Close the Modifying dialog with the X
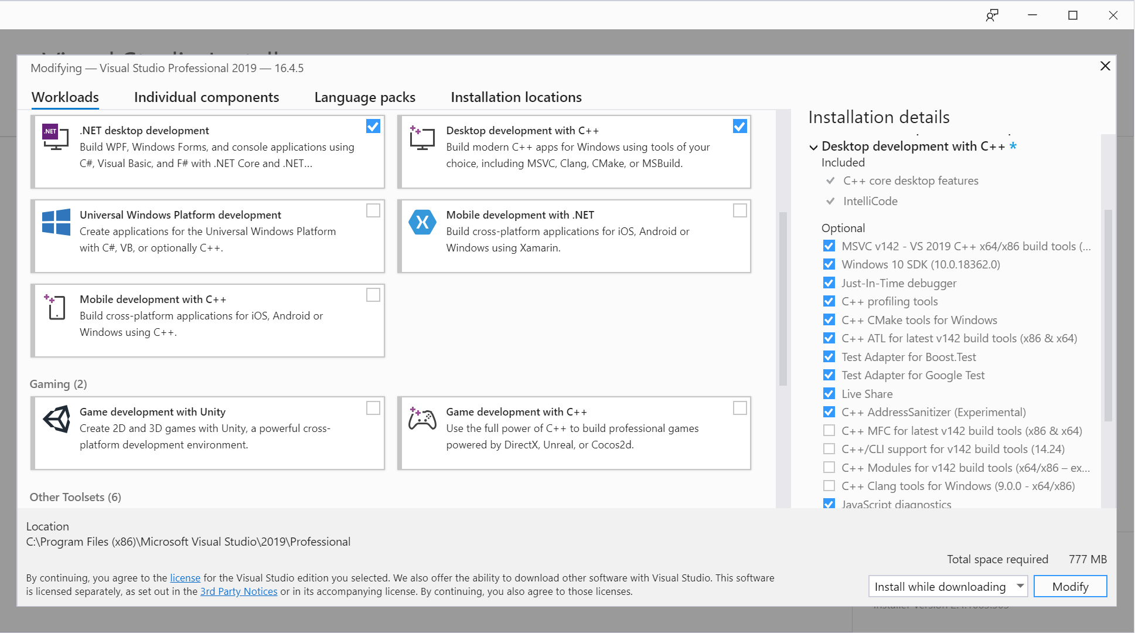The width and height of the screenshot is (1135, 633). coord(1105,66)
